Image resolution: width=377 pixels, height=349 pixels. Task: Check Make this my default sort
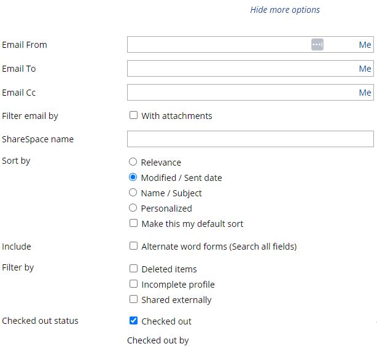[133, 223]
